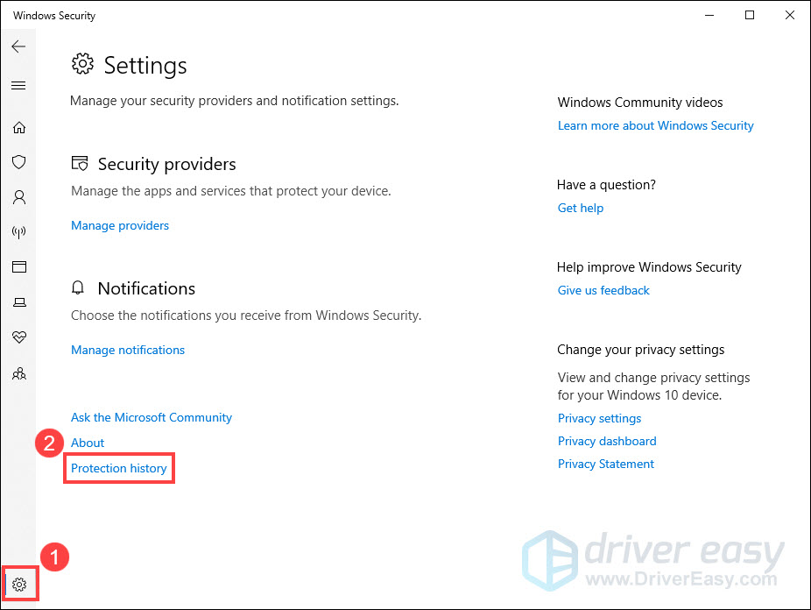Click Ask the Microsoft Community link

pos(152,417)
